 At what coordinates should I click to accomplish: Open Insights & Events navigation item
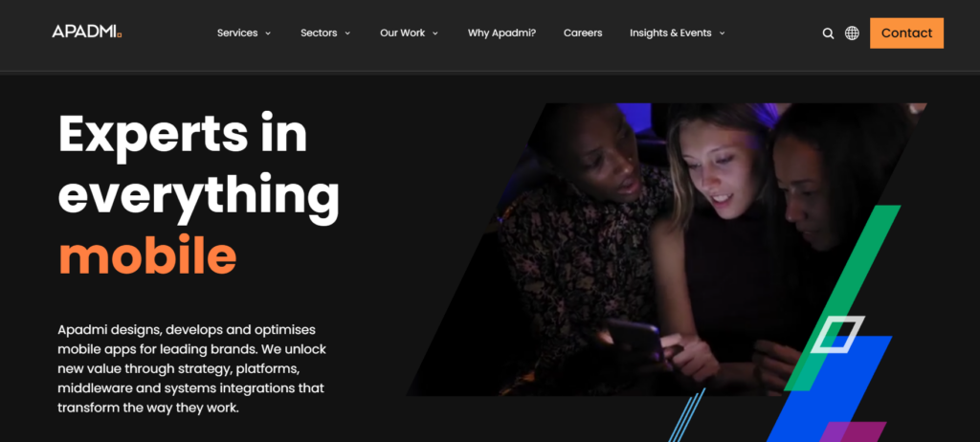[x=671, y=33]
